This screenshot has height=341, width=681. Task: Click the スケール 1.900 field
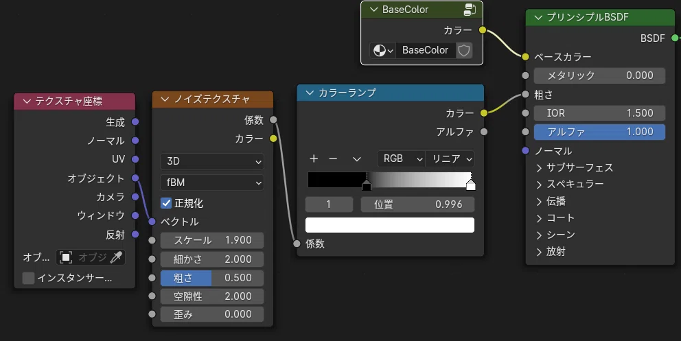[x=212, y=240]
